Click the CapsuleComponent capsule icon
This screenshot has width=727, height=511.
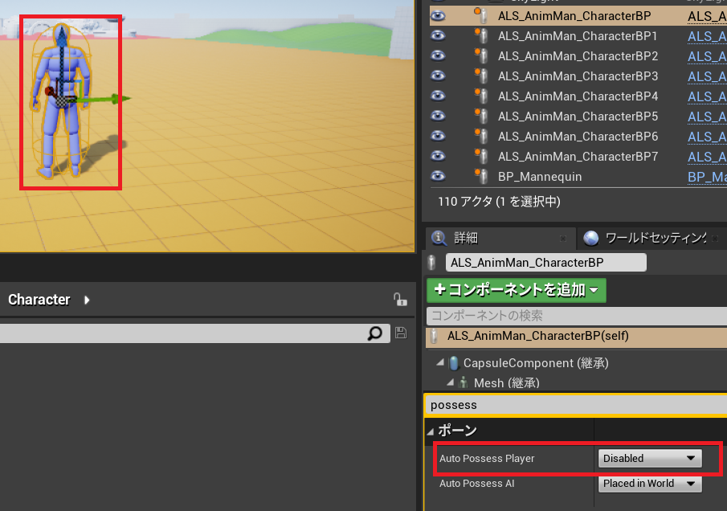454,363
